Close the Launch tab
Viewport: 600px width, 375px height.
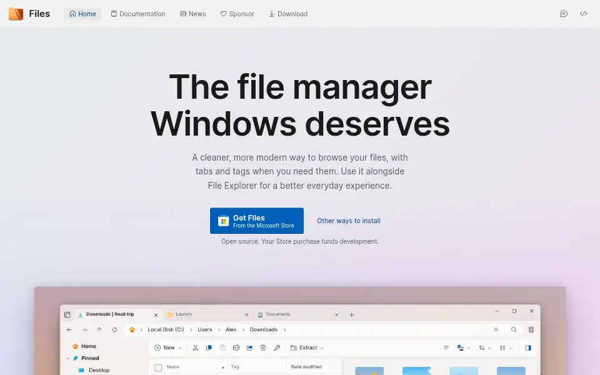(246, 315)
